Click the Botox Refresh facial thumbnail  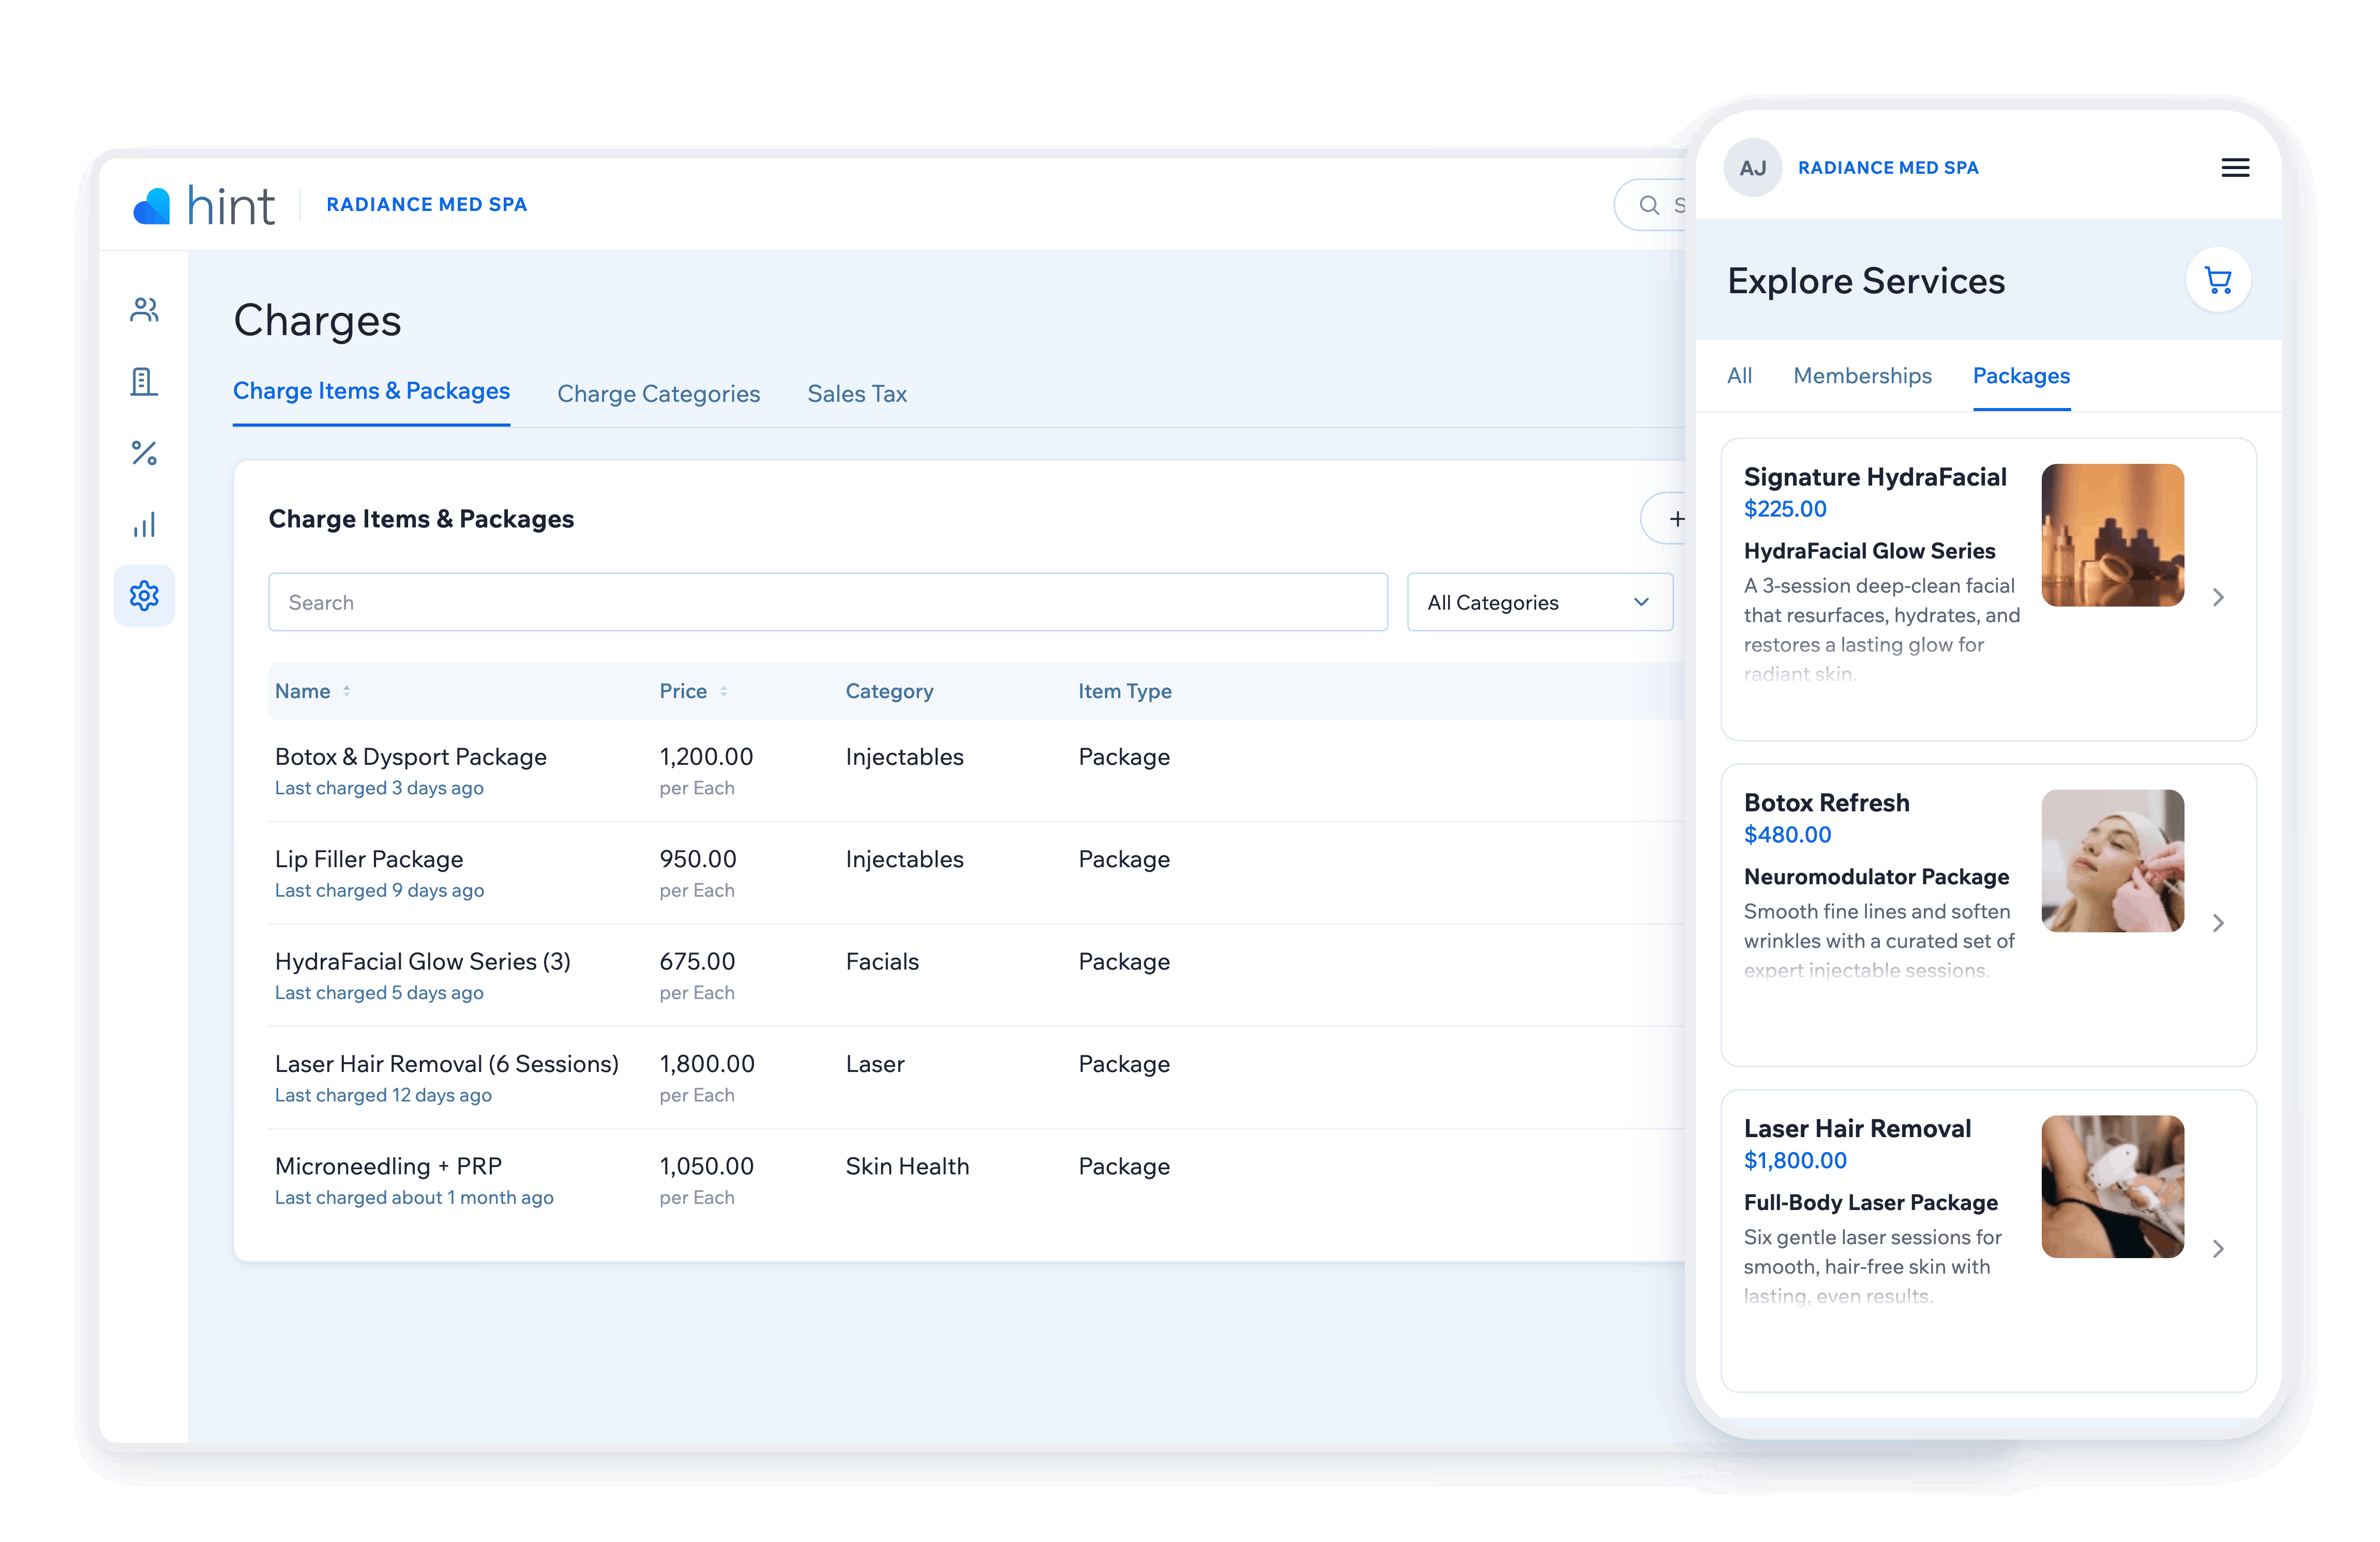[x=2112, y=861]
